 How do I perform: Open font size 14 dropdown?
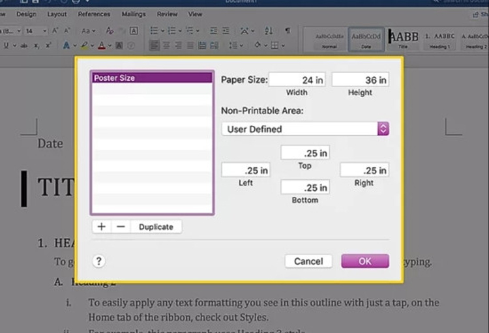(44, 31)
